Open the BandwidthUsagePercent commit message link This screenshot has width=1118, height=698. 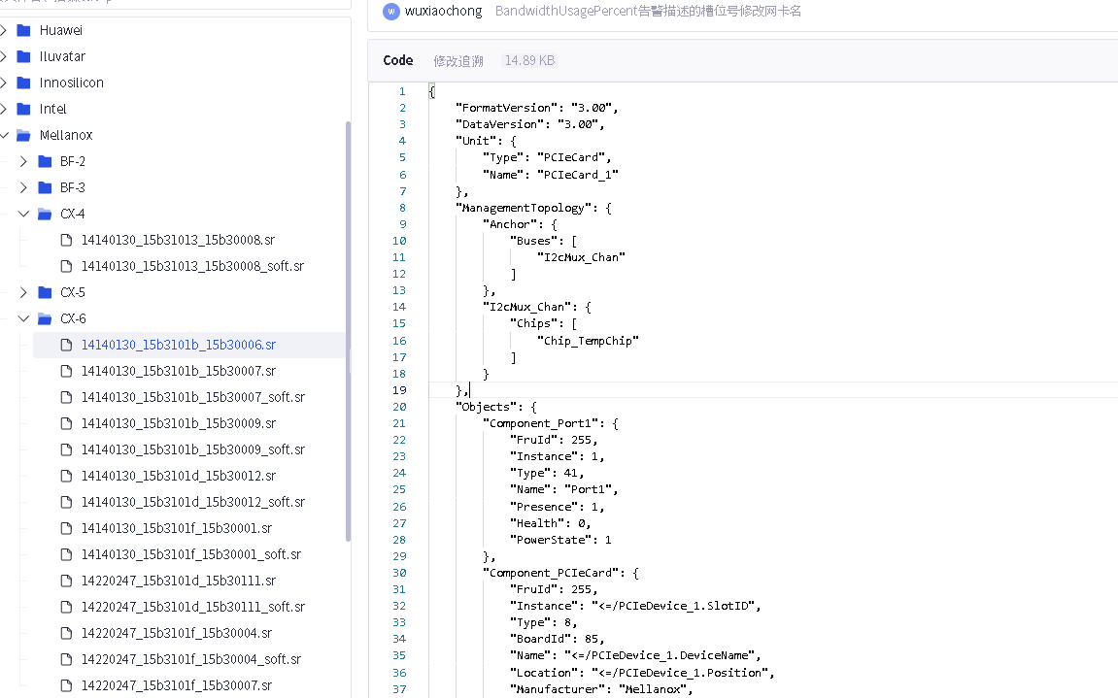pyautogui.click(x=648, y=12)
